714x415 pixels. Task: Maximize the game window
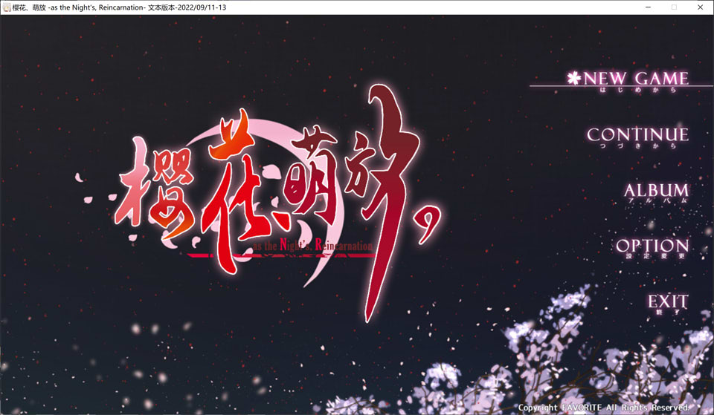pyautogui.click(x=674, y=7)
